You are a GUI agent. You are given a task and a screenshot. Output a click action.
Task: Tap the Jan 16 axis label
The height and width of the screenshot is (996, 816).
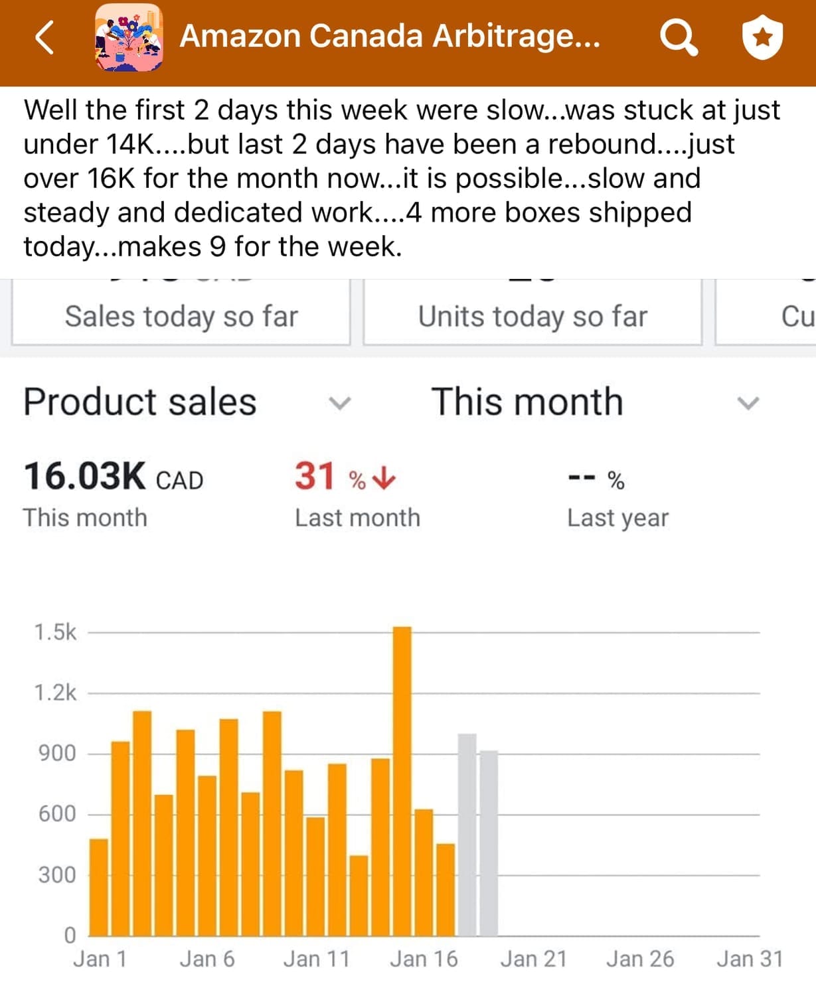[x=424, y=959]
